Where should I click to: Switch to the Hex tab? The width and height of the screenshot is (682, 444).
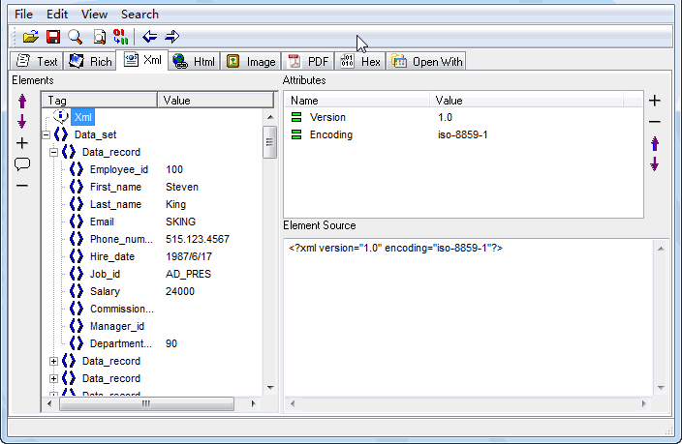360,61
